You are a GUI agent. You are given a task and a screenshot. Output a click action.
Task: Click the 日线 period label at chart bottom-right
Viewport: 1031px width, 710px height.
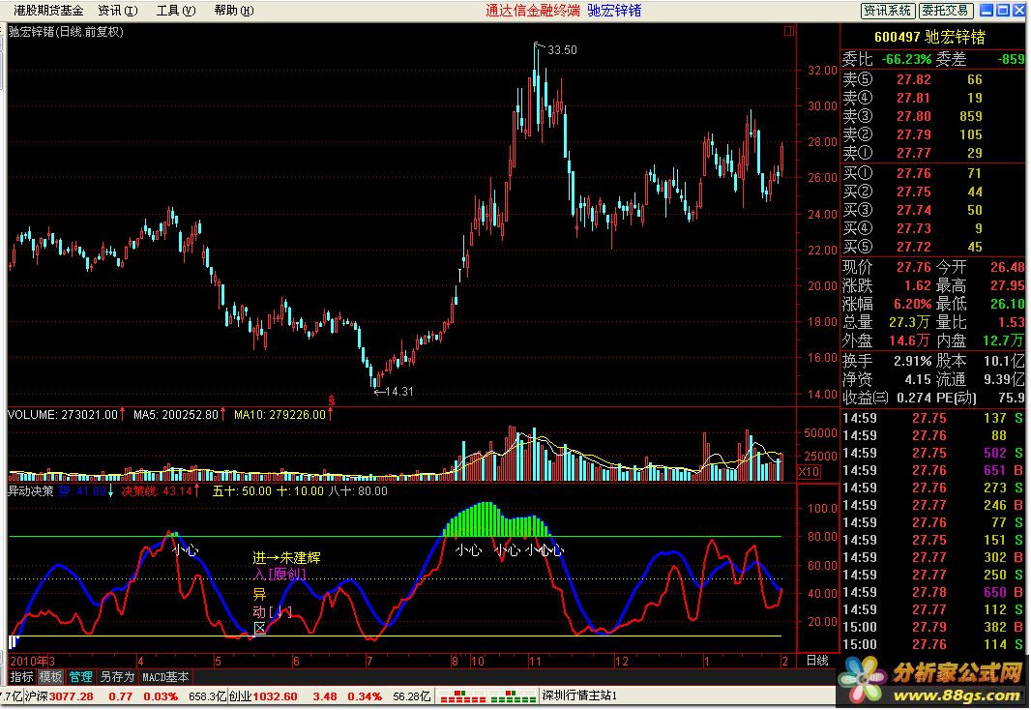click(817, 660)
